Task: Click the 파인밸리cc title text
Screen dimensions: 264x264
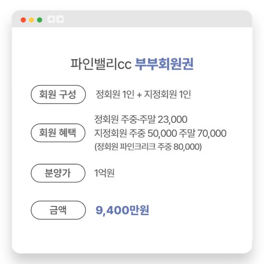Action: click(101, 64)
